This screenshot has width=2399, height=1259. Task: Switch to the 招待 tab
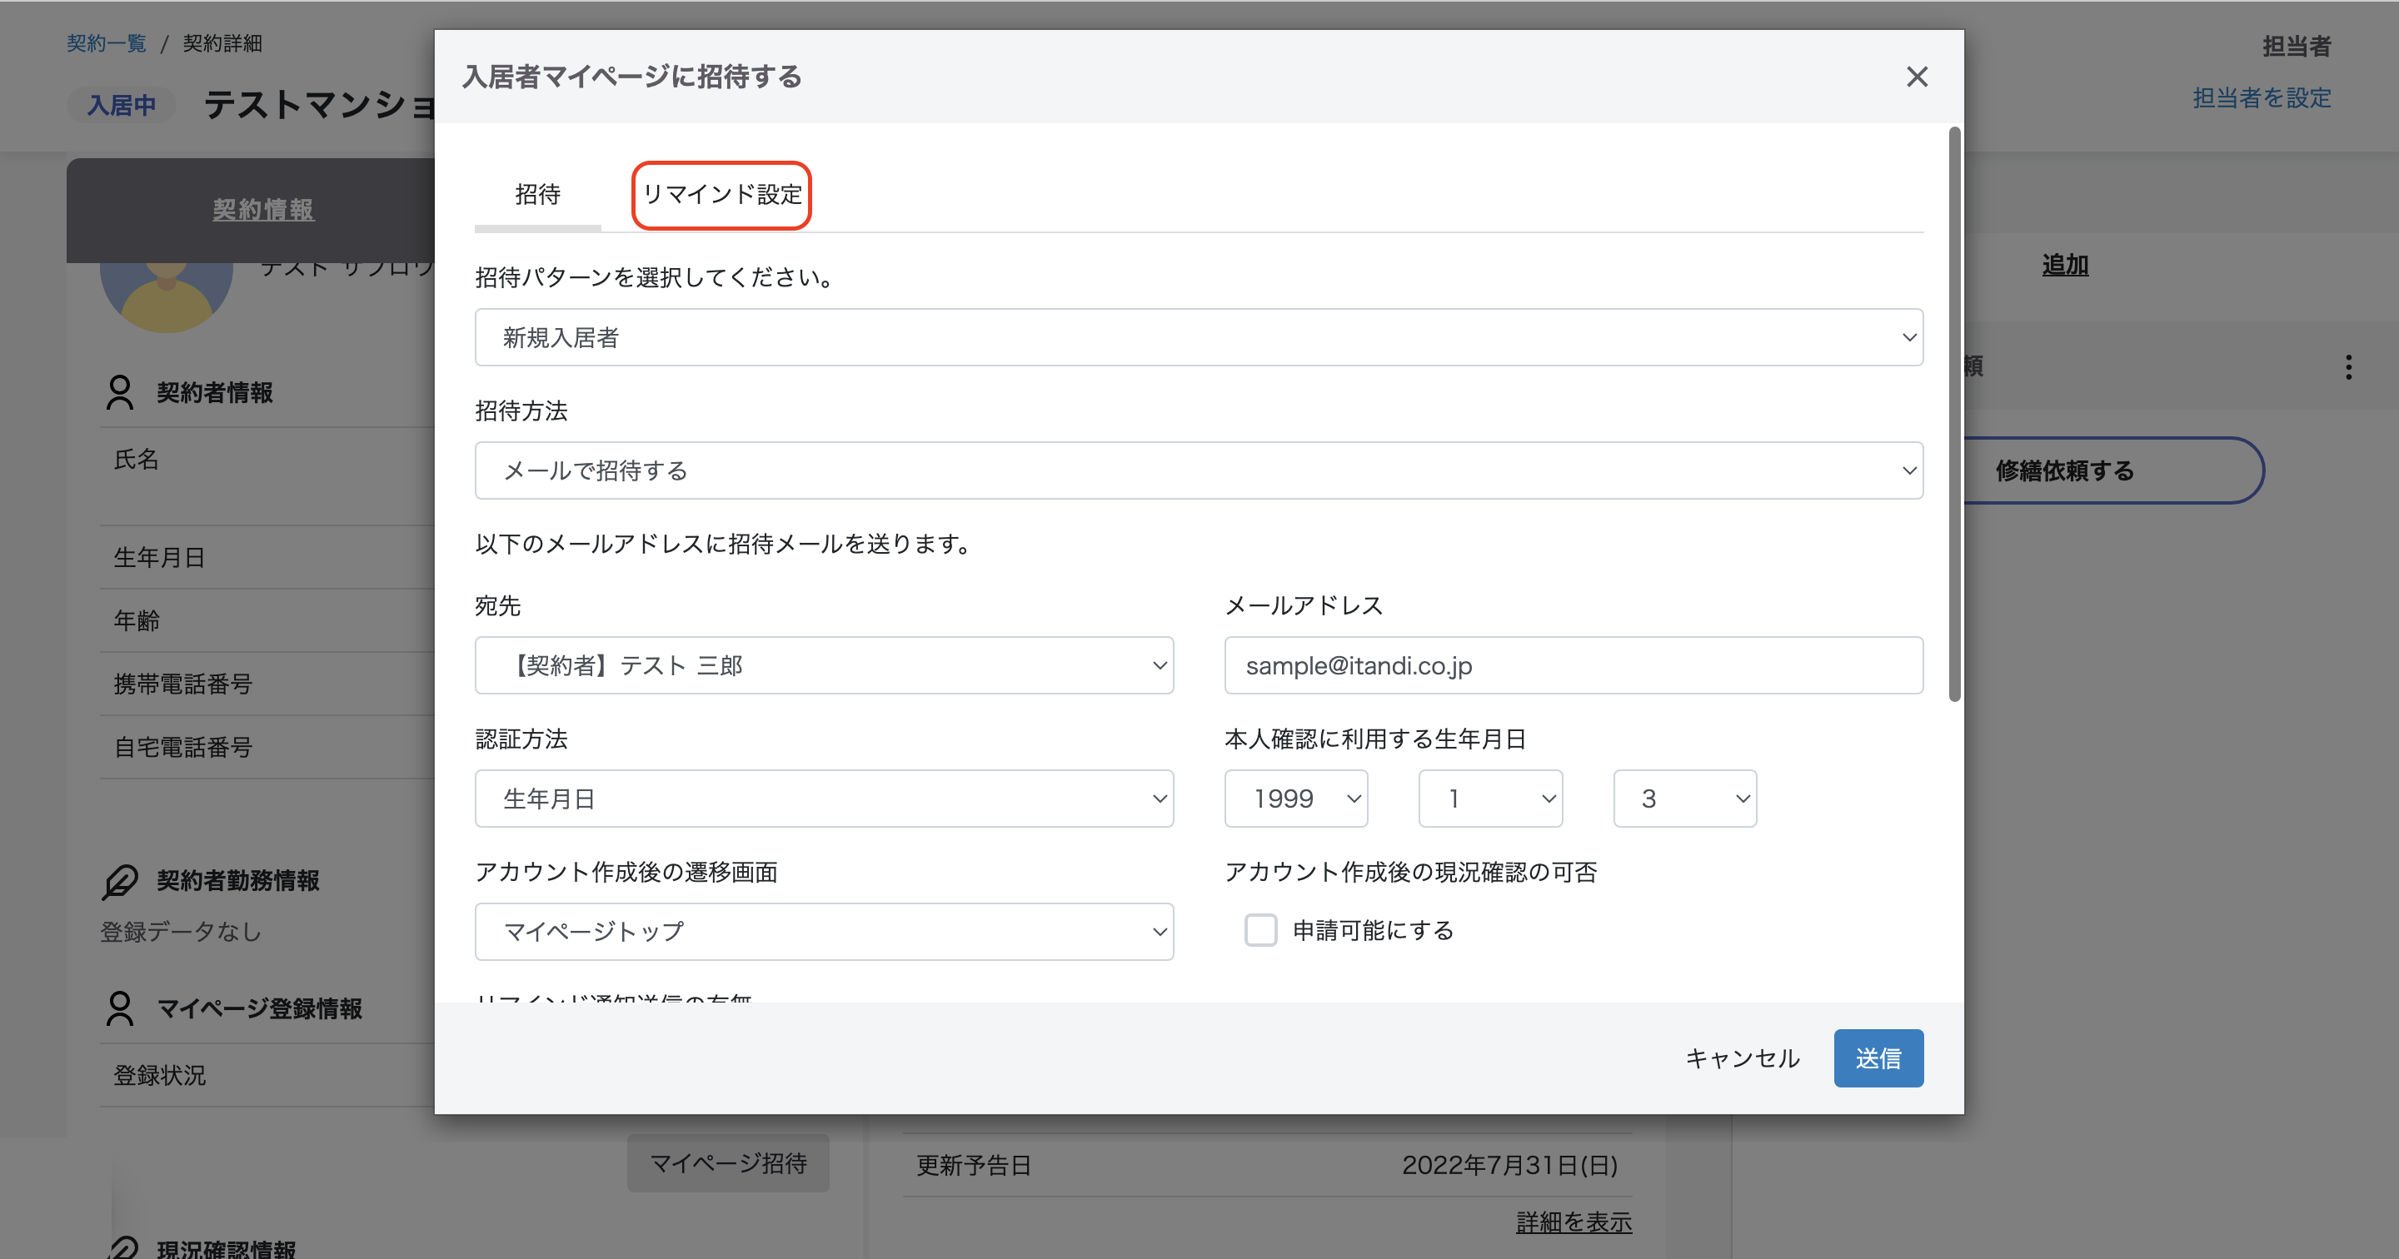(x=538, y=195)
